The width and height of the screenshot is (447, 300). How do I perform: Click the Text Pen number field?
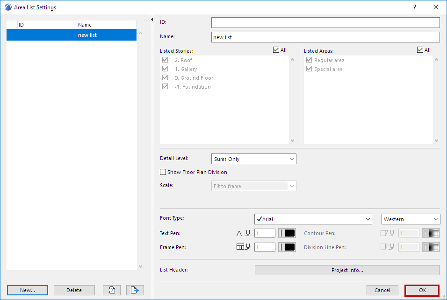point(265,233)
